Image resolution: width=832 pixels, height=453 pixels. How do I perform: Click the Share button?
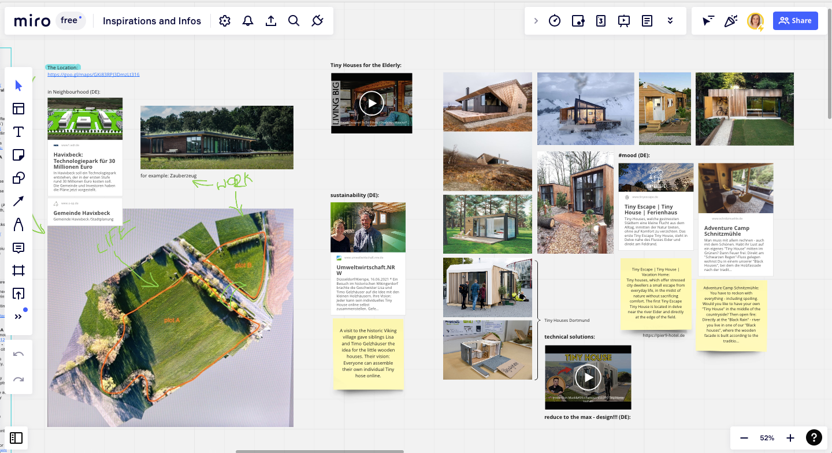[x=795, y=21]
